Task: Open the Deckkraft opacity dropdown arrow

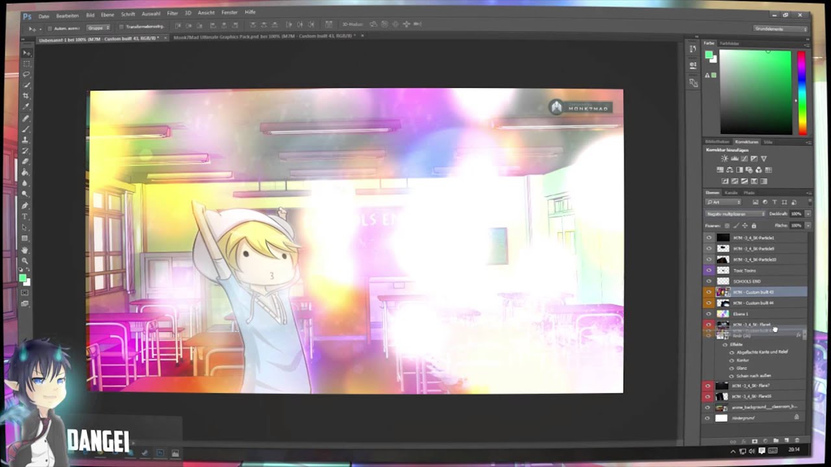Action: 808,214
